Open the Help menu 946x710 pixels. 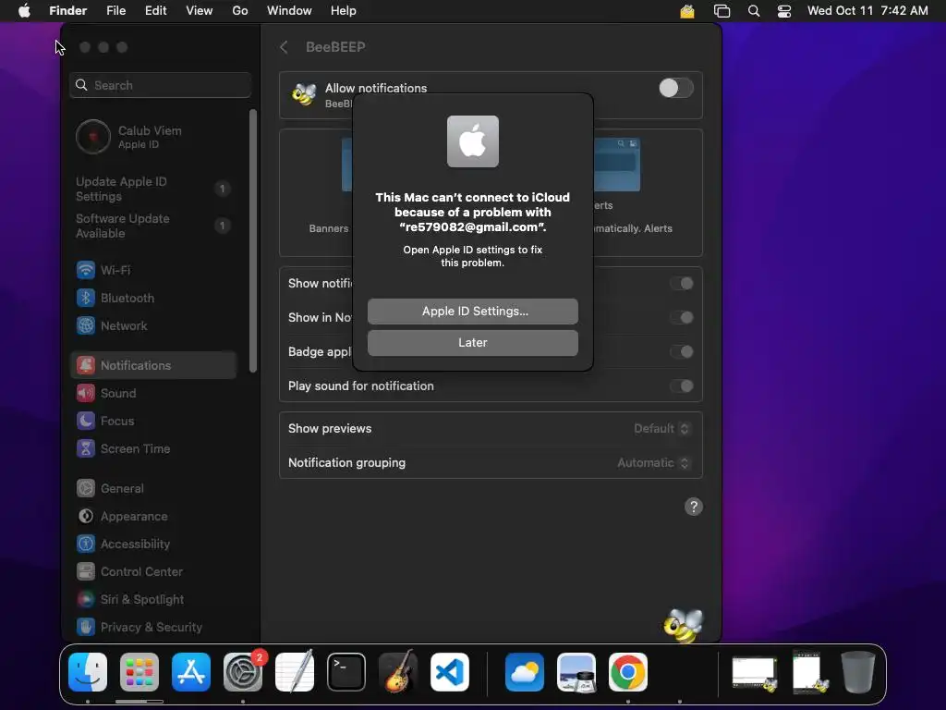[x=344, y=11]
